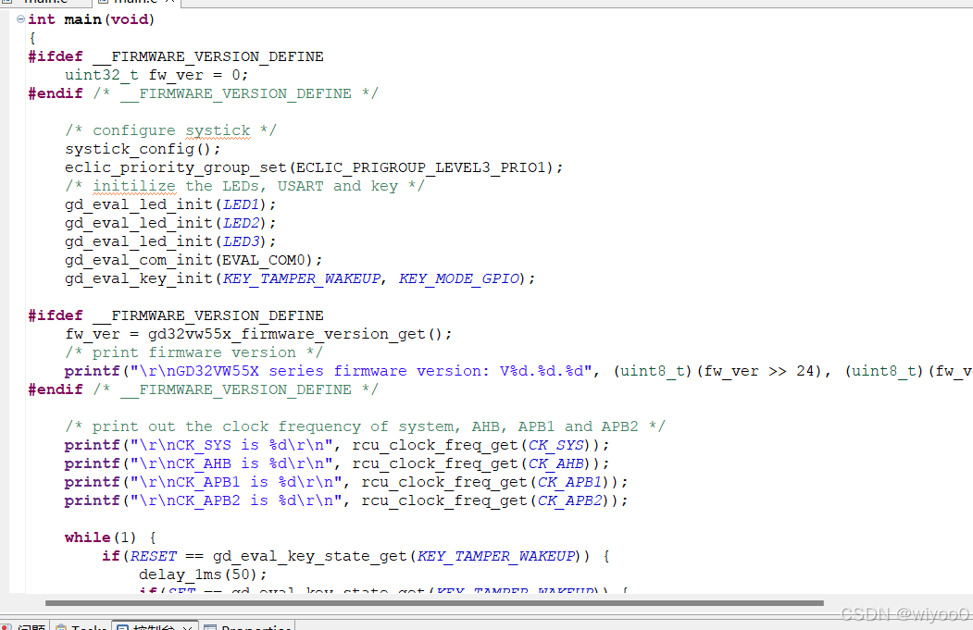
Task: Click the 'KEY_MODE_GPIO' argument
Action: pyautogui.click(x=458, y=278)
